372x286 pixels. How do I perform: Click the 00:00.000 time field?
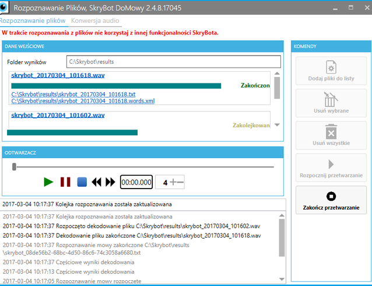tap(136, 182)
